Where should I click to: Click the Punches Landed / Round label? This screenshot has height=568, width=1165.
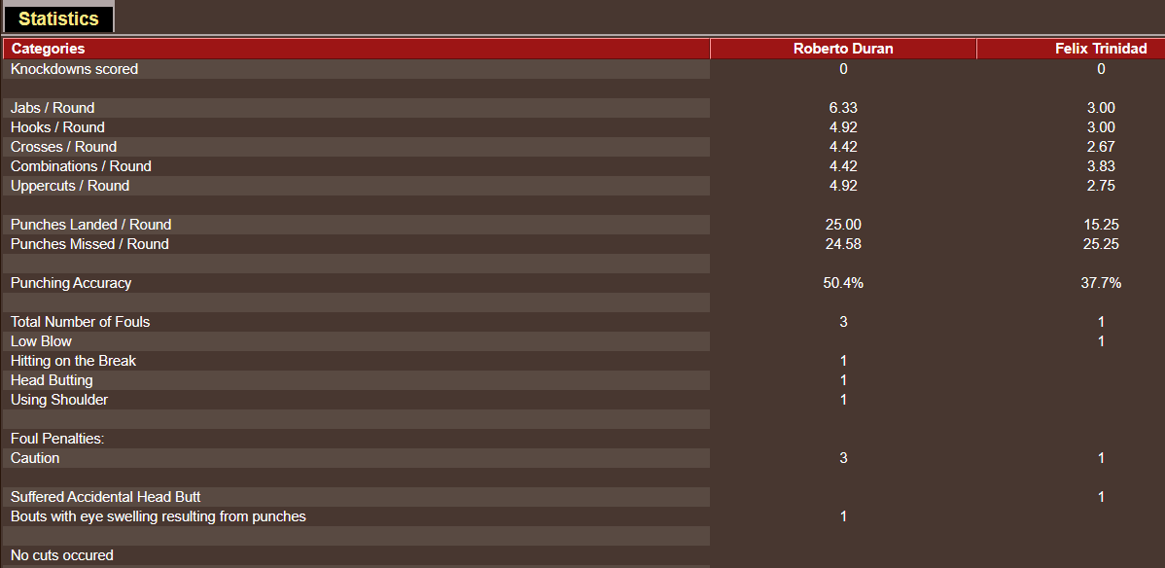[x=90, y=225]
